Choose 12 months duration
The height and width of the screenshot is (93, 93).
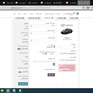(x=51, y=61)
